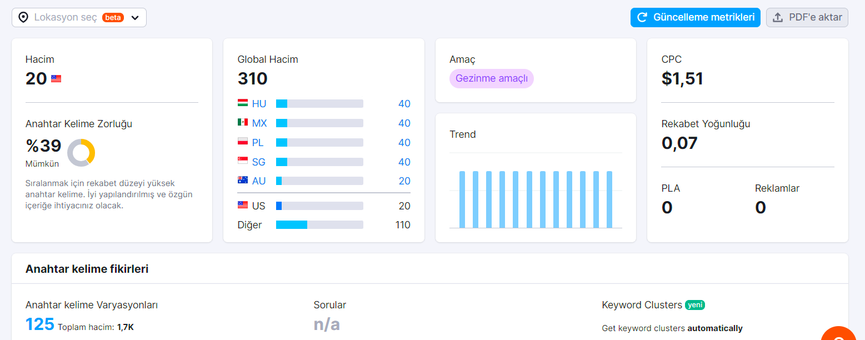
Task: Click the beta badge in location selector
Action: [x=113, y=17]
